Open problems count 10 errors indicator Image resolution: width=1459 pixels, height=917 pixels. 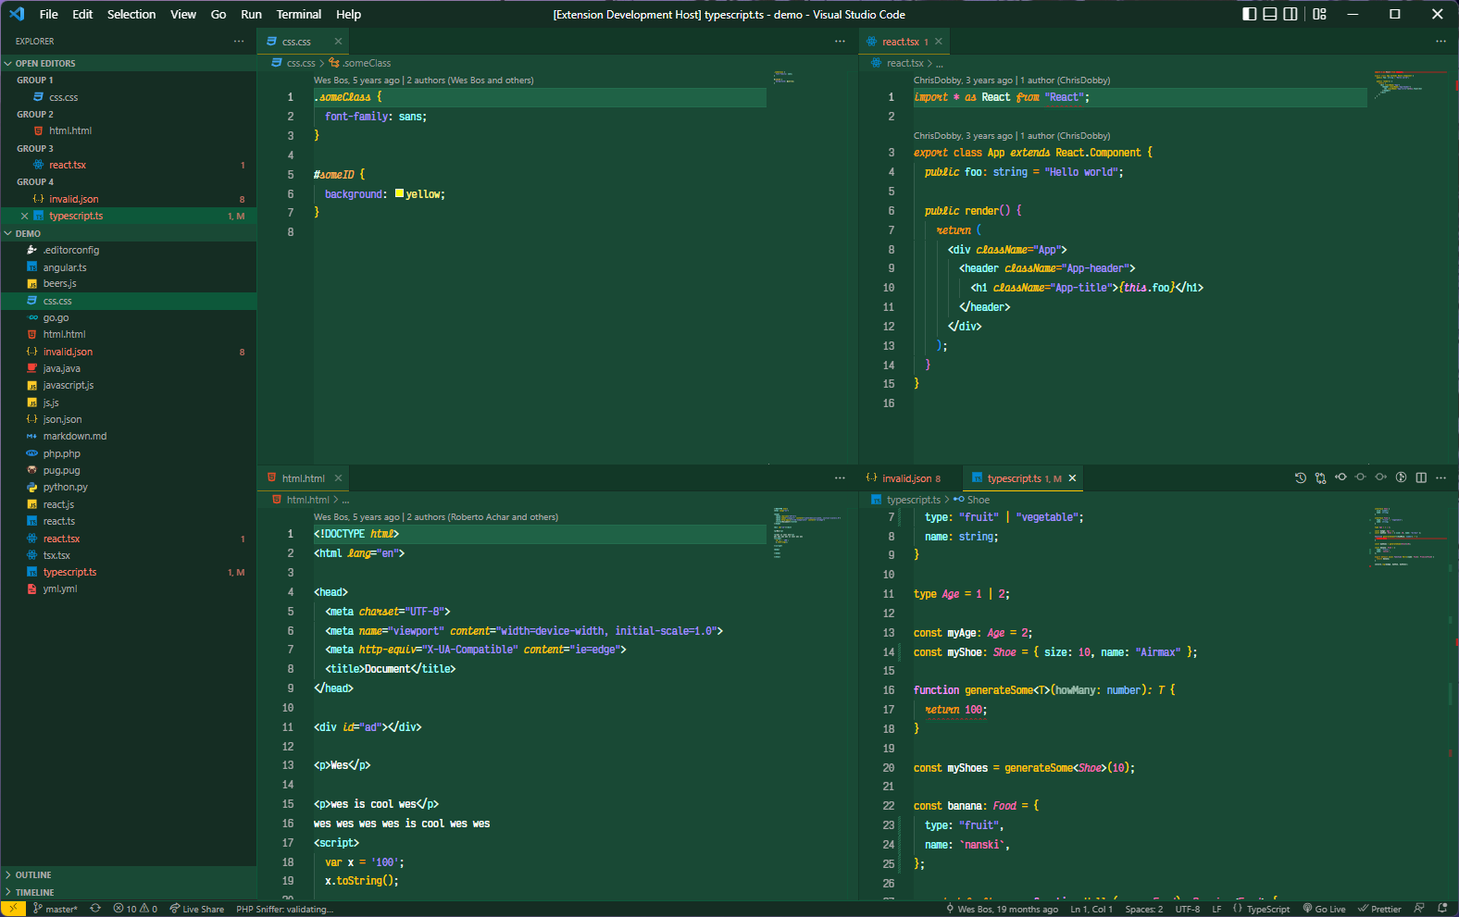point(135,909)
